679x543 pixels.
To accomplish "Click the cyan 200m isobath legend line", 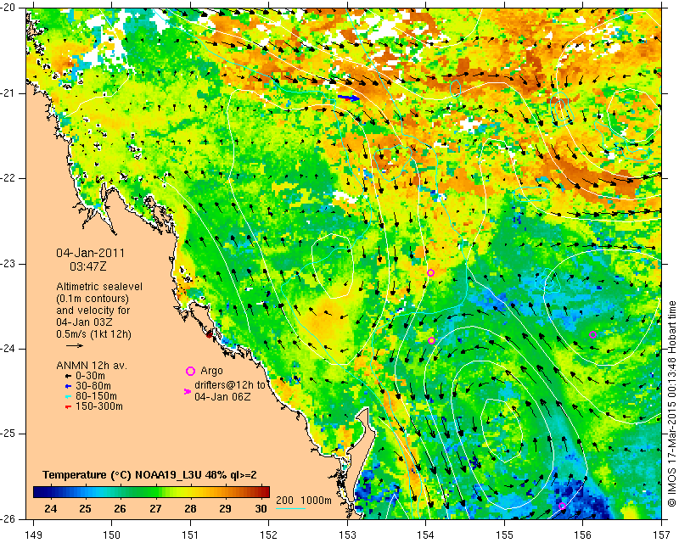I will click(290, 508).
